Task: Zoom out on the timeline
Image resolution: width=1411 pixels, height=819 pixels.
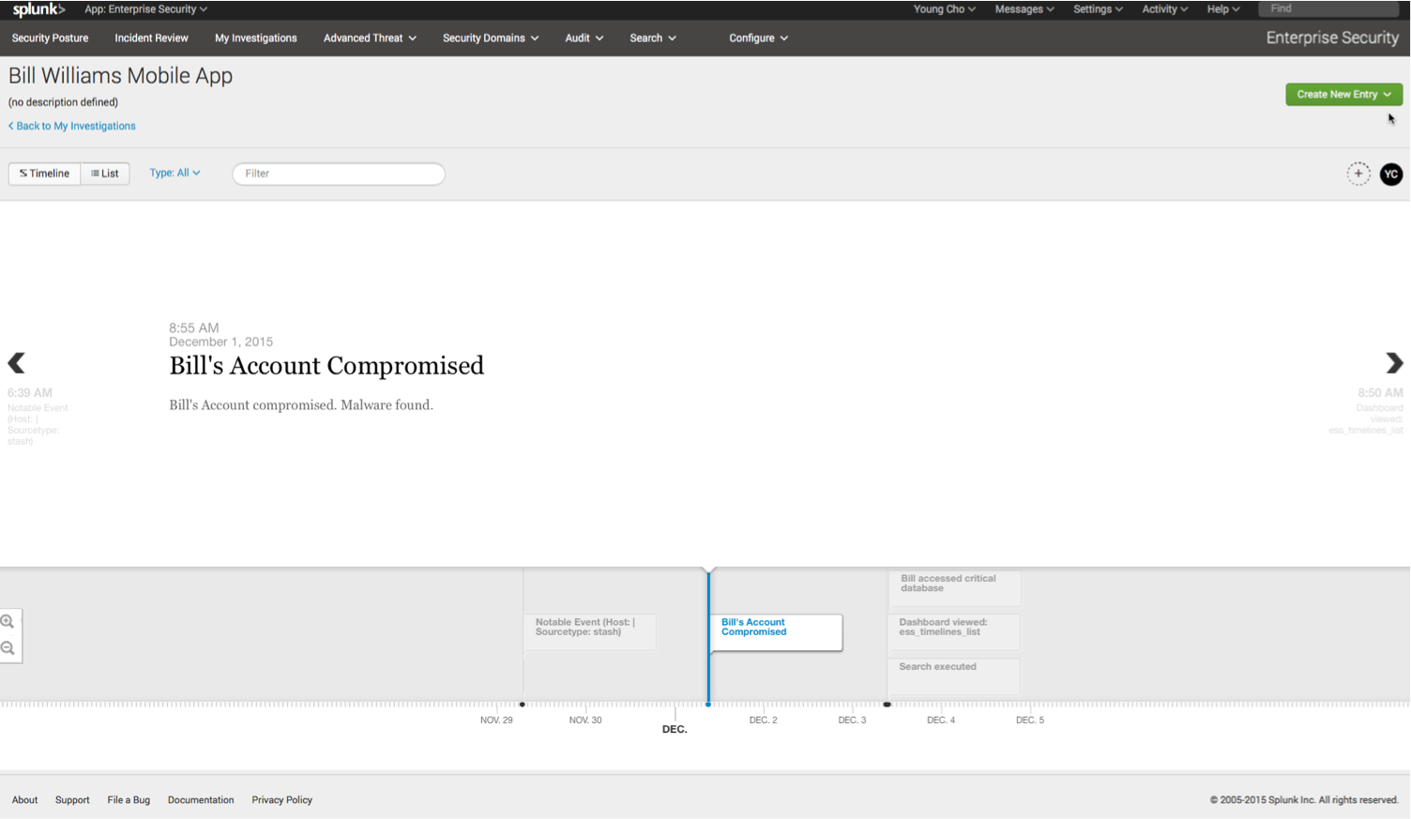Action: 8,648
